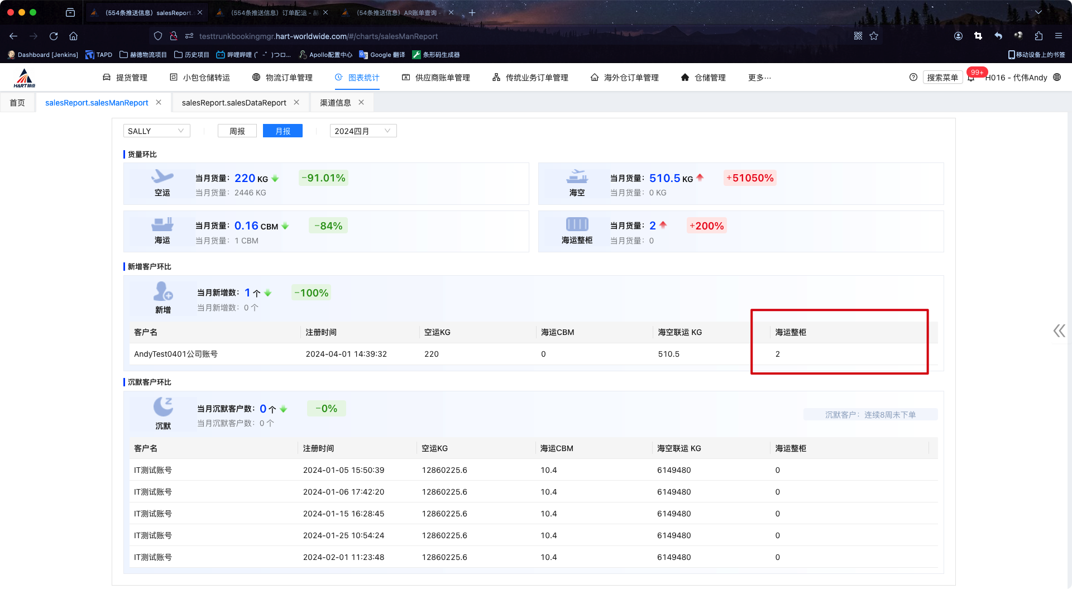
Task: Close the salesReport.salesDataReport tab
Action: [x=296, y=103]
